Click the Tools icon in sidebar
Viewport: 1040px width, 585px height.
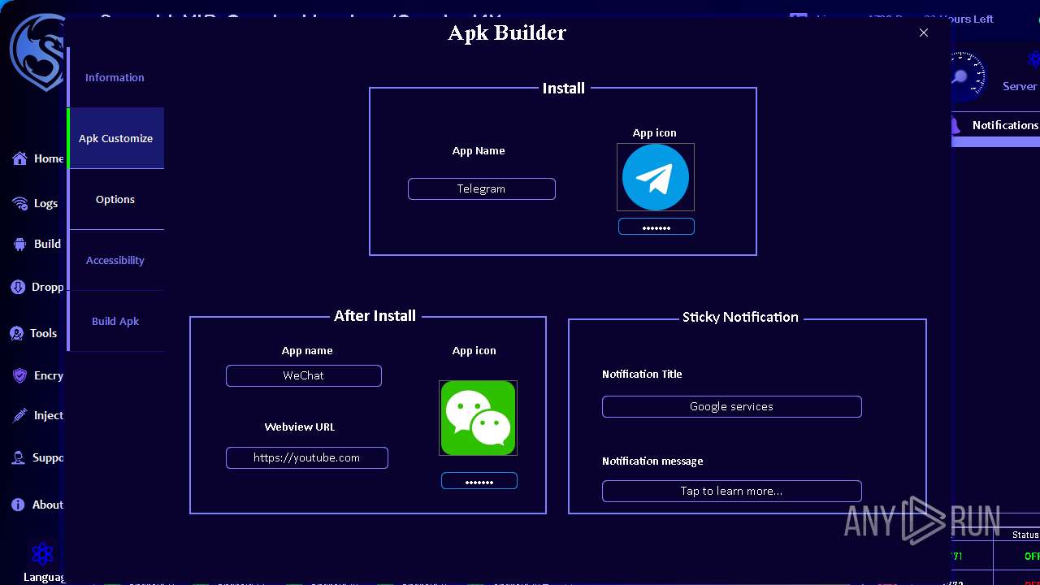(16, 333)
